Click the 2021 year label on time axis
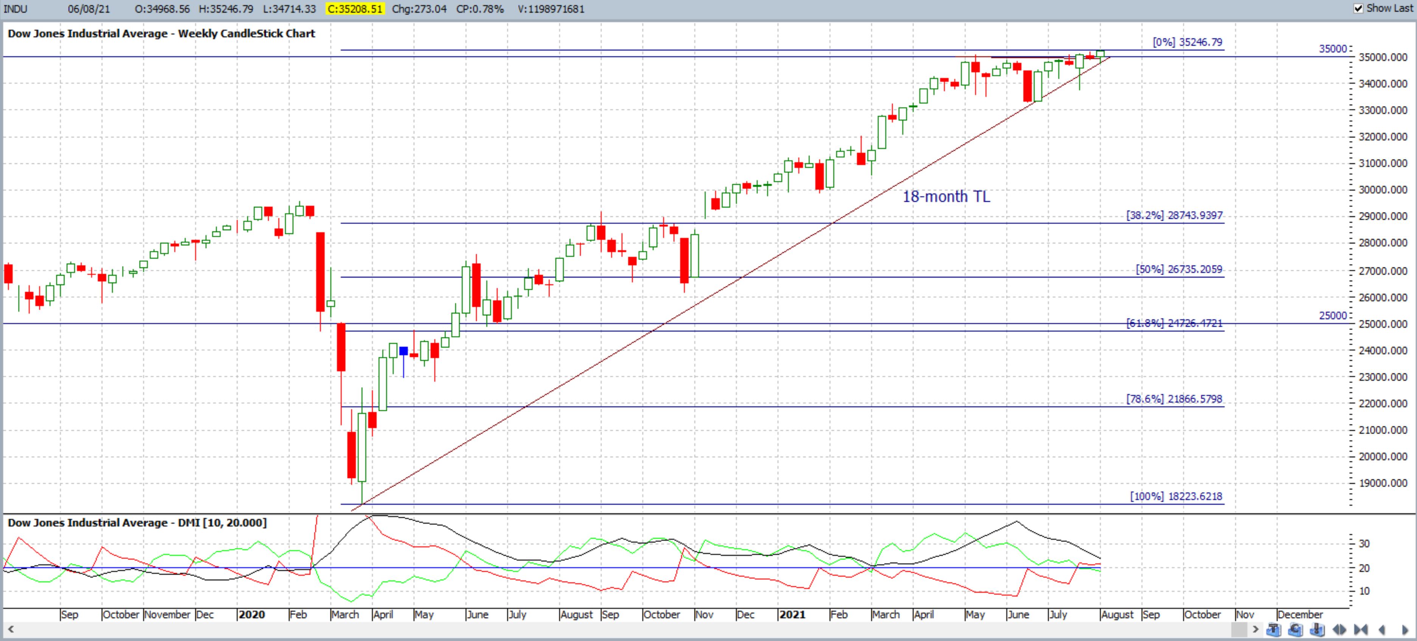Image resolution: width=1417 pixels, height=641 pixels. (x=792, y=615)
